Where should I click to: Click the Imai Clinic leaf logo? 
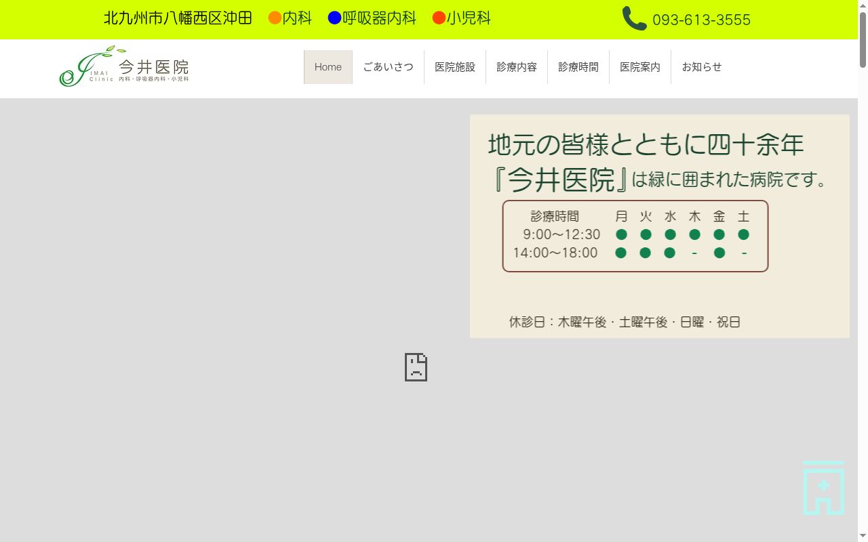tap(124, 66)
